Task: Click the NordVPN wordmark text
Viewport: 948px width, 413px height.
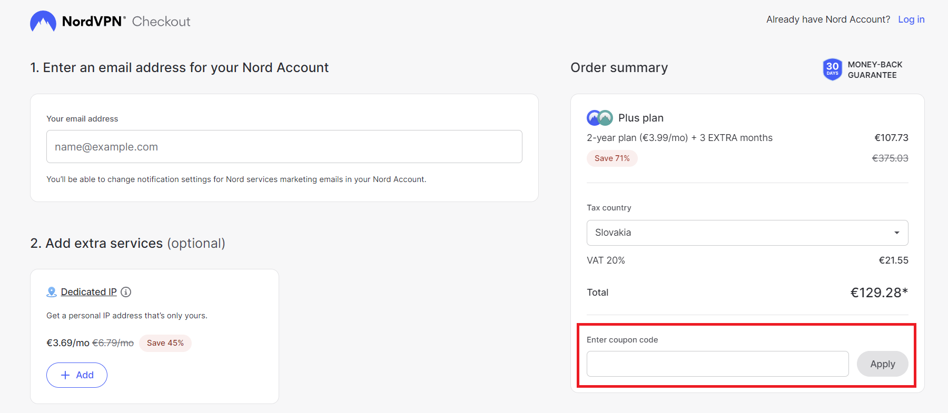Action: pos(93,22)
